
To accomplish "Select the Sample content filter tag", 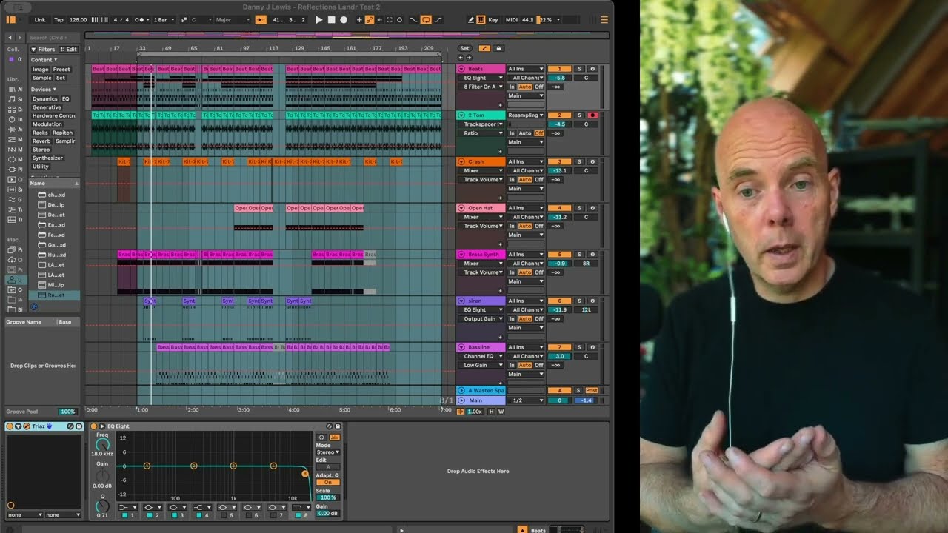I will [41, 78].
